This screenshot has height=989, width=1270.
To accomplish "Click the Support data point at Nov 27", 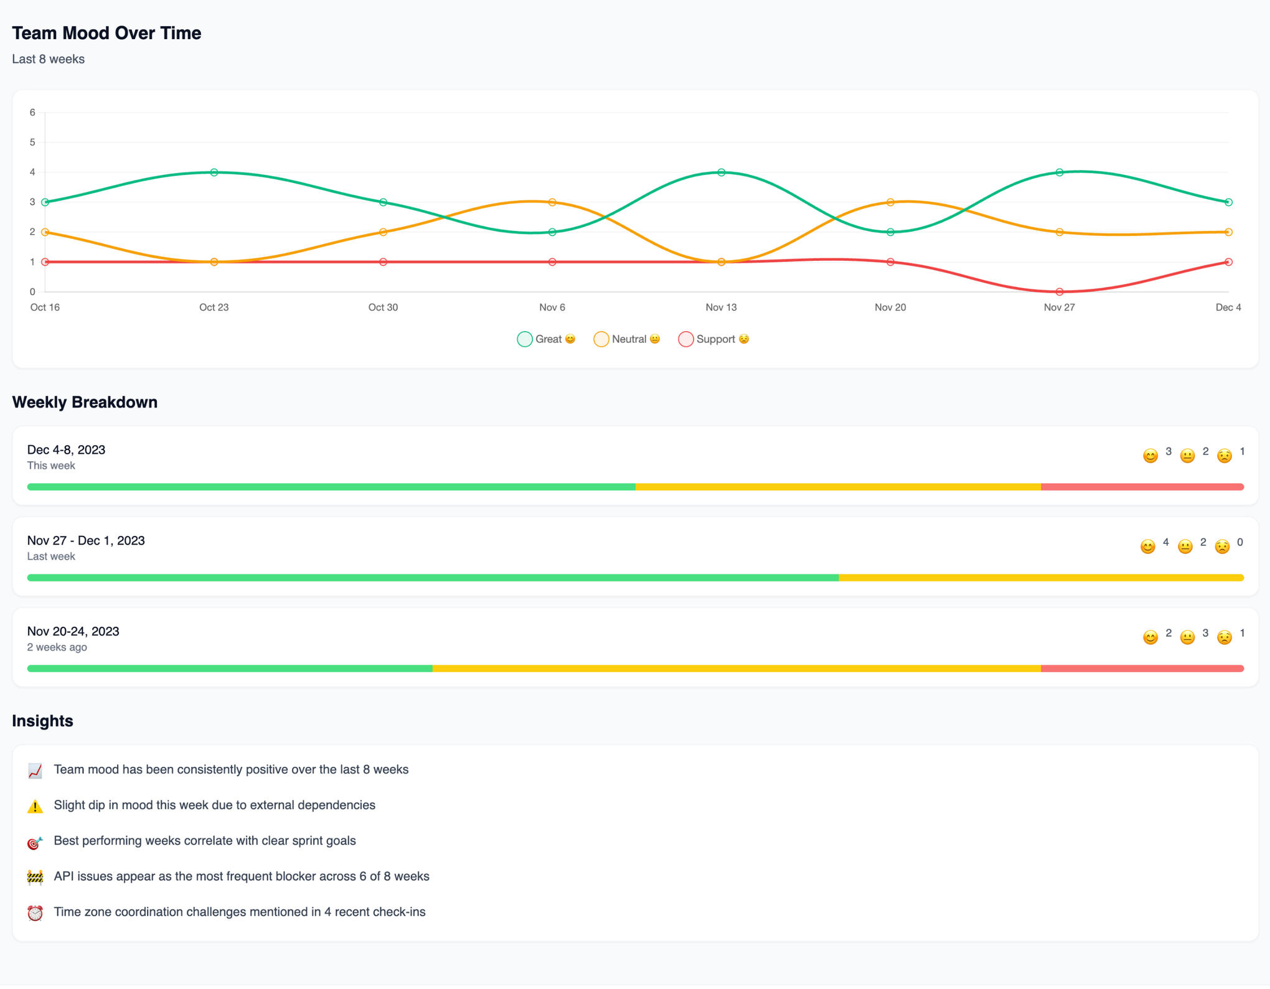I will pos(1059,292).
